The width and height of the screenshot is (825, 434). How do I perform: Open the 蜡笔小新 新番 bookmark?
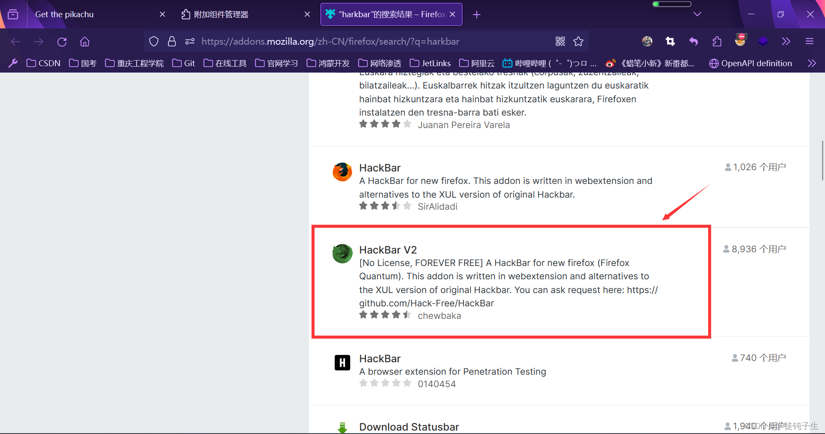650,63
